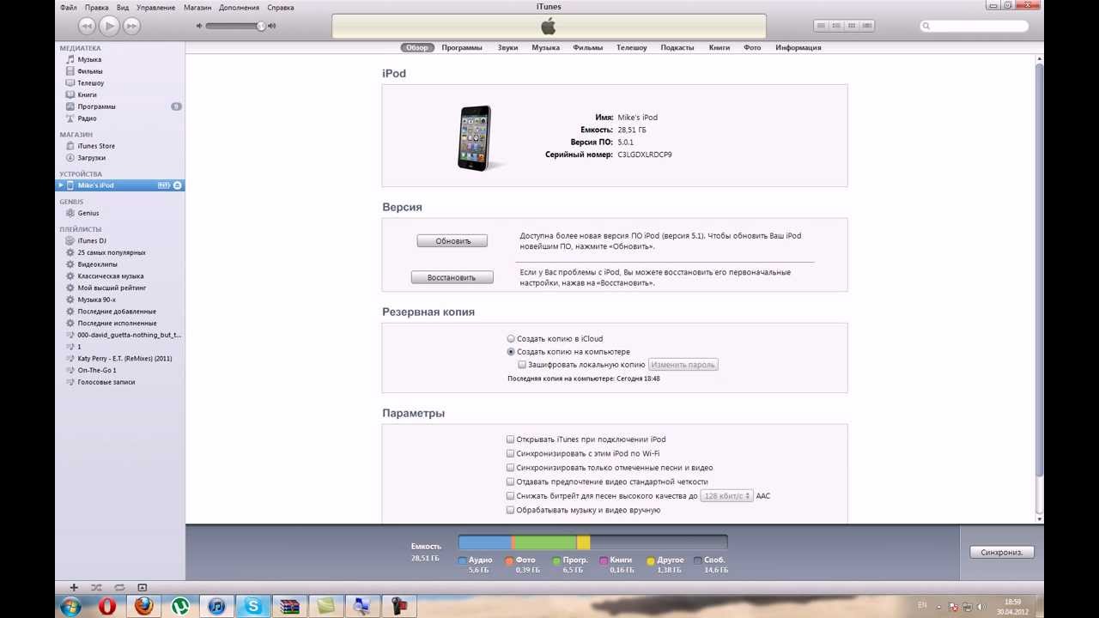Check 'Синхронизировать только отмеченные песни и видео'
Viewport: 1099px width, 618px height.
coord(511,468)
